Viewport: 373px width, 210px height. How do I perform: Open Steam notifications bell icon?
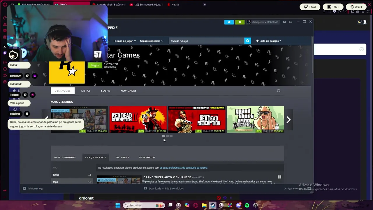240,22
